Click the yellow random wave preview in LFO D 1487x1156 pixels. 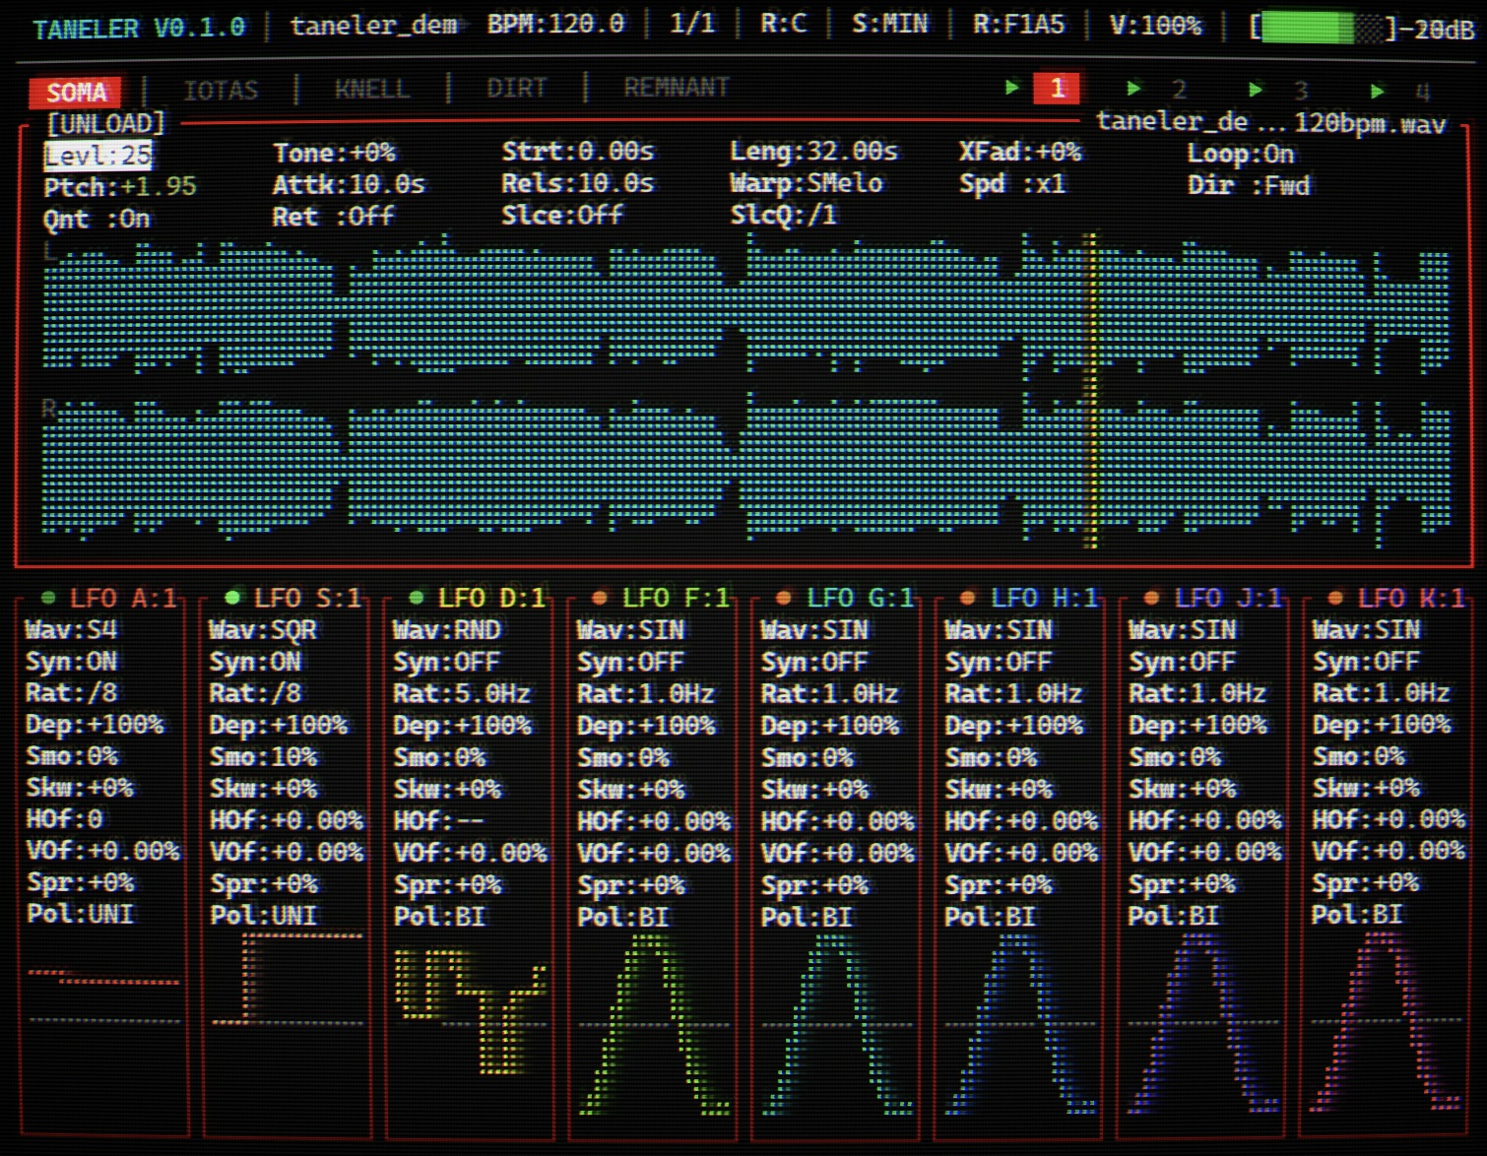tap(471, 1011)
